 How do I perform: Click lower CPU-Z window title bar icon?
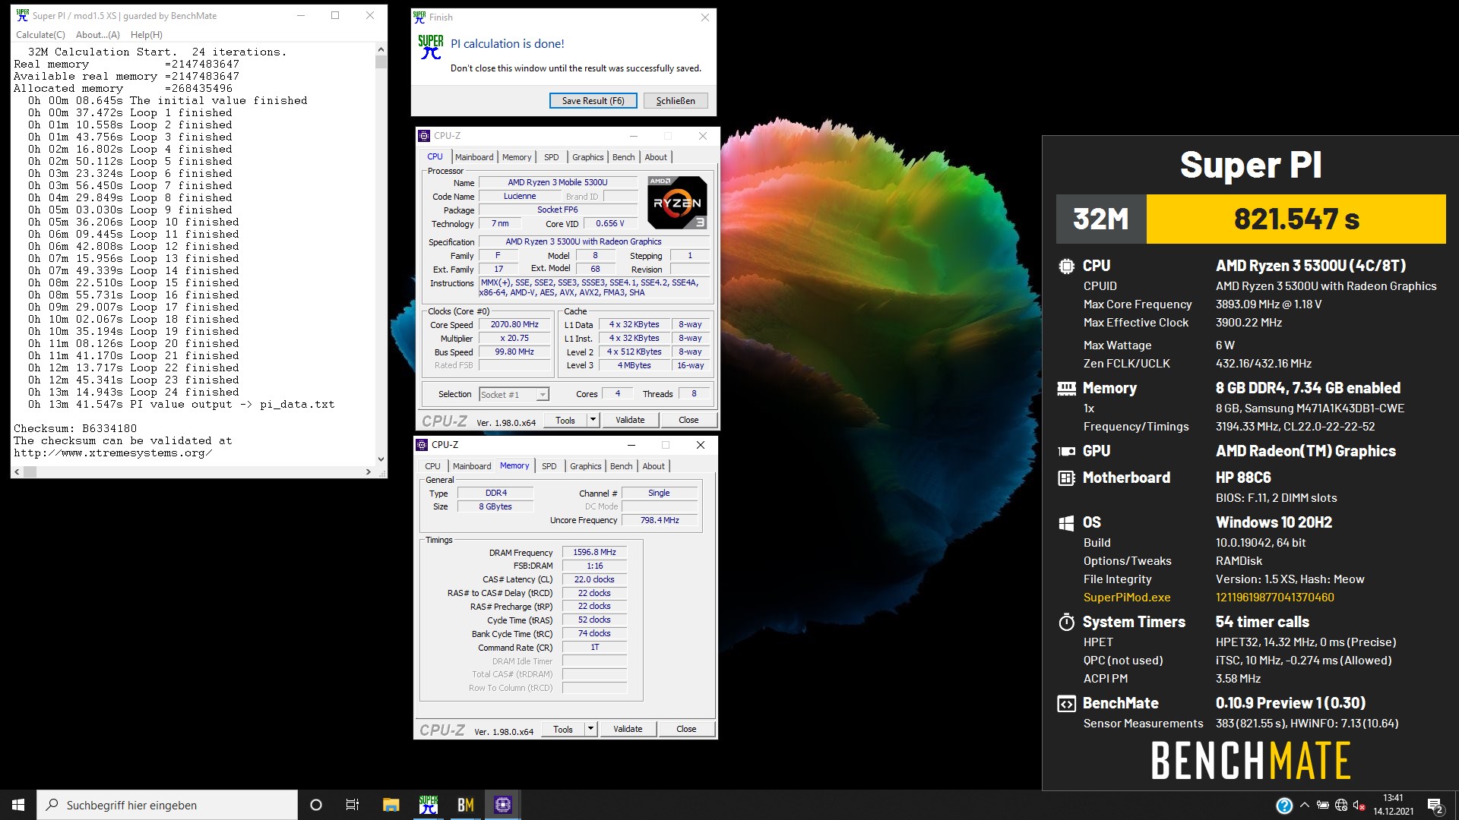[x=422, y=445]
